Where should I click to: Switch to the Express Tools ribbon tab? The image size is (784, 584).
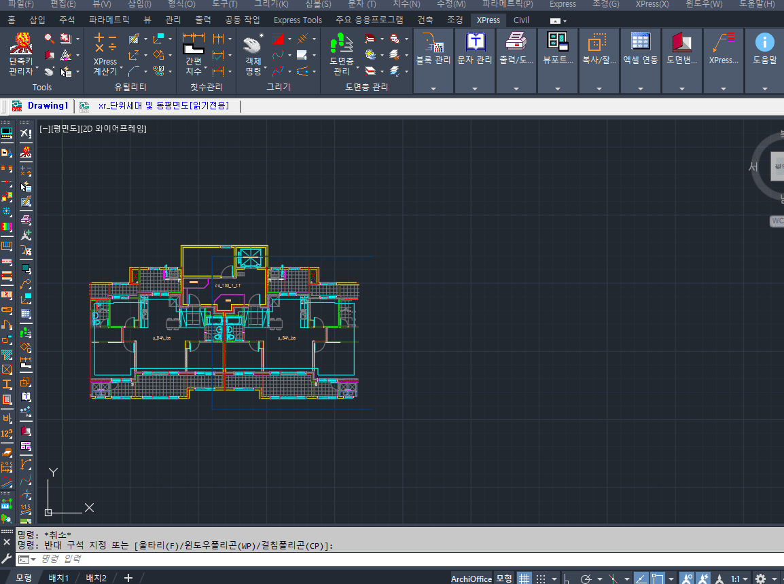(298, 20)
